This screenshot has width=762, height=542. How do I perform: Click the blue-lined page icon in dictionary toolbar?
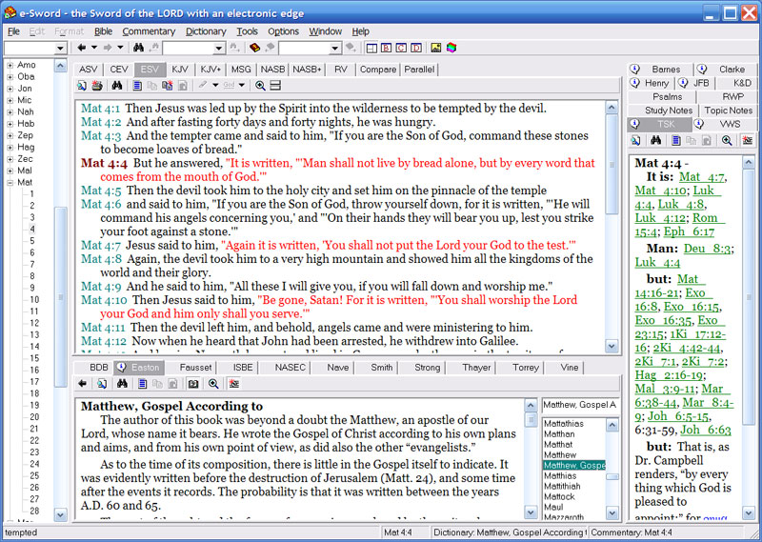(142, 384)
